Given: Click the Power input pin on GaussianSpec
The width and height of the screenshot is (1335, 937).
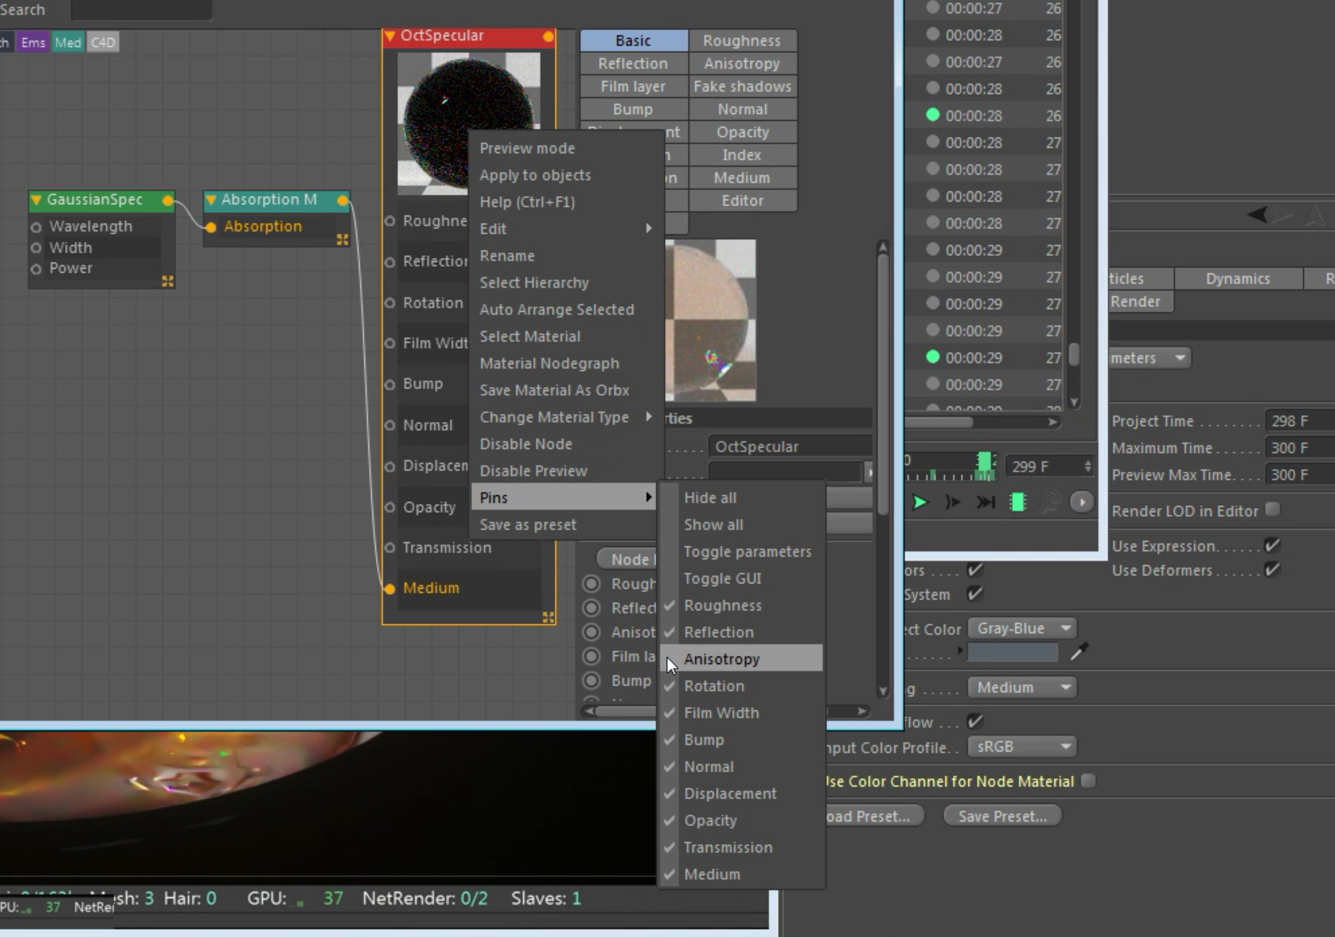Looking at the screenshot, I should pos(36,269).
